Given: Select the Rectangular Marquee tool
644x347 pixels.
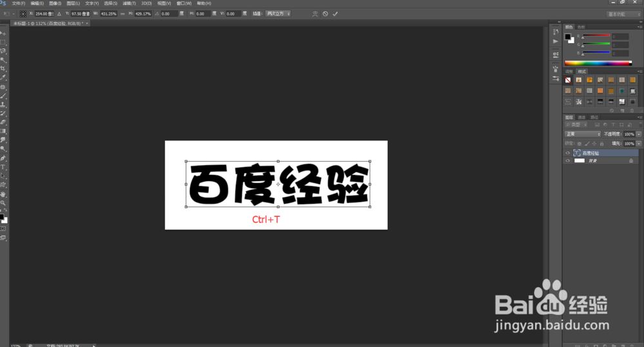Looking at the screenshot, I should pos(3,42).
